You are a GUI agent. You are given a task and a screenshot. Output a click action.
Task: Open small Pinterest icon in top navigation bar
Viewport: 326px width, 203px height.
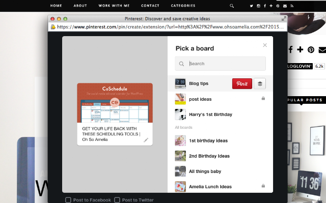coord(278,6)
